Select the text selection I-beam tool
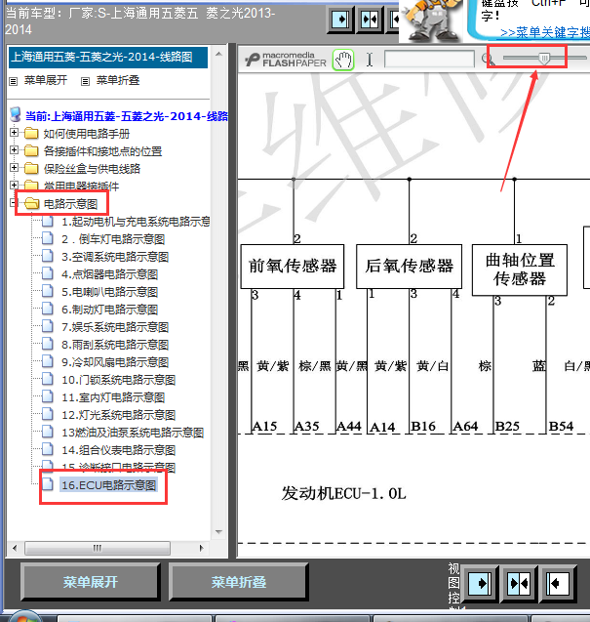 (370, 60)
